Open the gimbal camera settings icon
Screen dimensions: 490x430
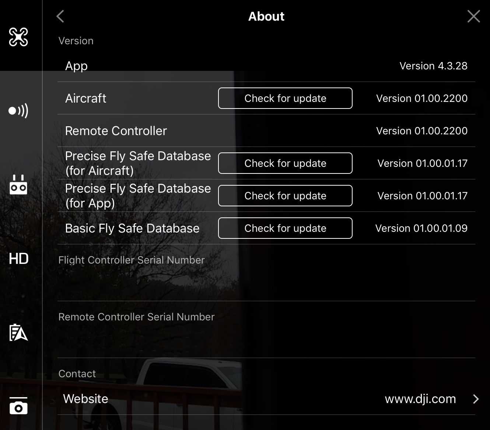tap(18, 406)
